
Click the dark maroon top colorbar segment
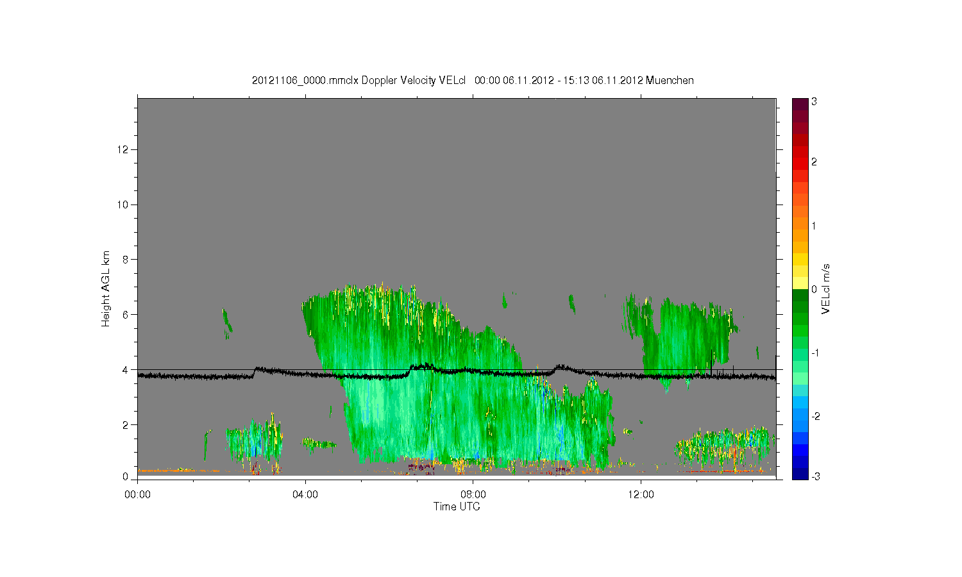tap(800, 104)
